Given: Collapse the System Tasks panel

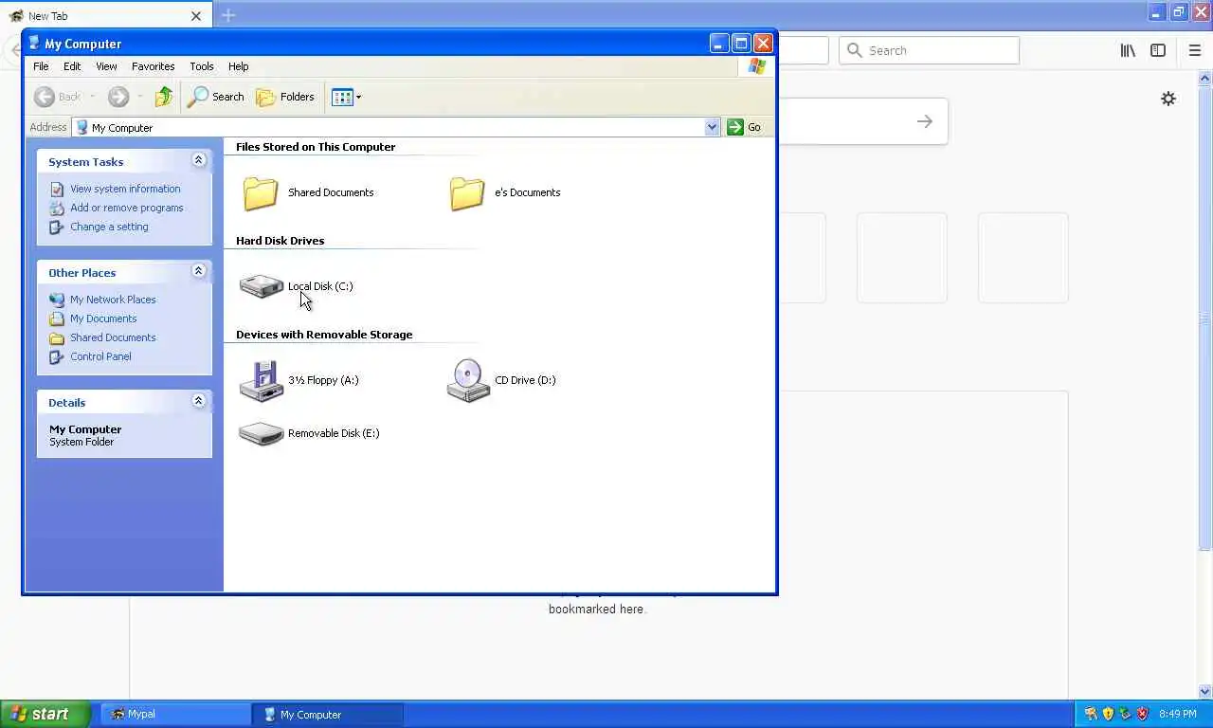Looking at the screenshot, I should tap(198, 160).
